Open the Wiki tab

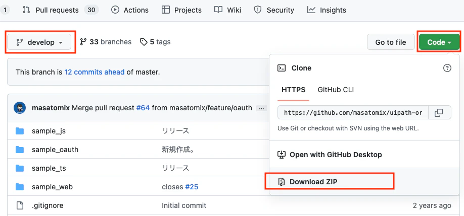[227, 10]
